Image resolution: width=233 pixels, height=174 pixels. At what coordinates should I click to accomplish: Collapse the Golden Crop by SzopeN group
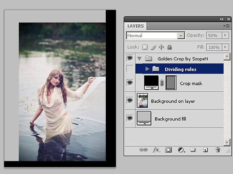point(139,59)
